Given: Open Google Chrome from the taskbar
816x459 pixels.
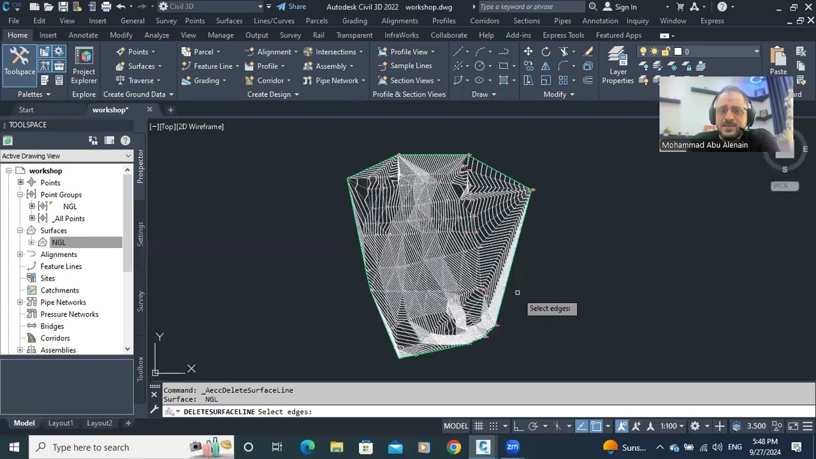Looking at the screenshot, I should (454, 448).
